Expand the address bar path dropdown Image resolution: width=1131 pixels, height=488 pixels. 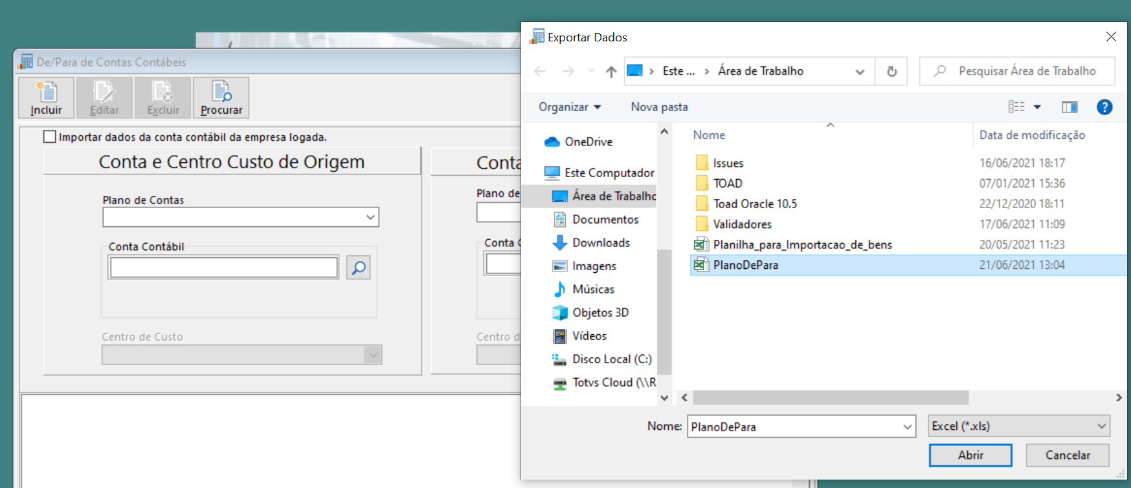pyautogui.click(x=860, y=72)
